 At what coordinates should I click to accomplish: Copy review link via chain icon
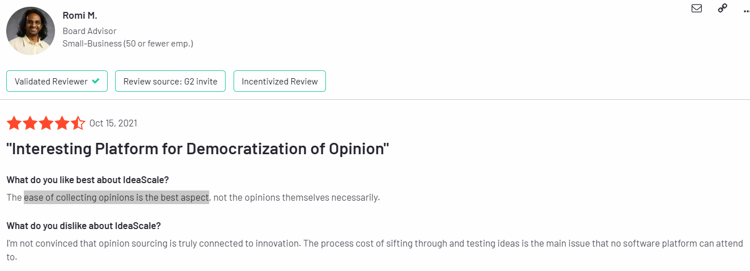[x=722, y=8]
